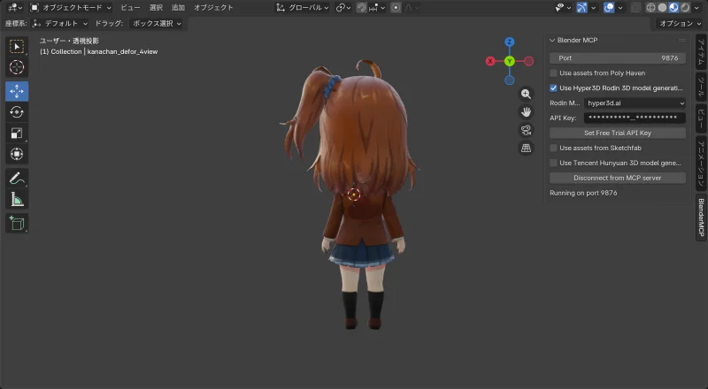Click the zoom magnifier viewport icon
This screenshot has width=708, height=389.
[x=526, y=94]
